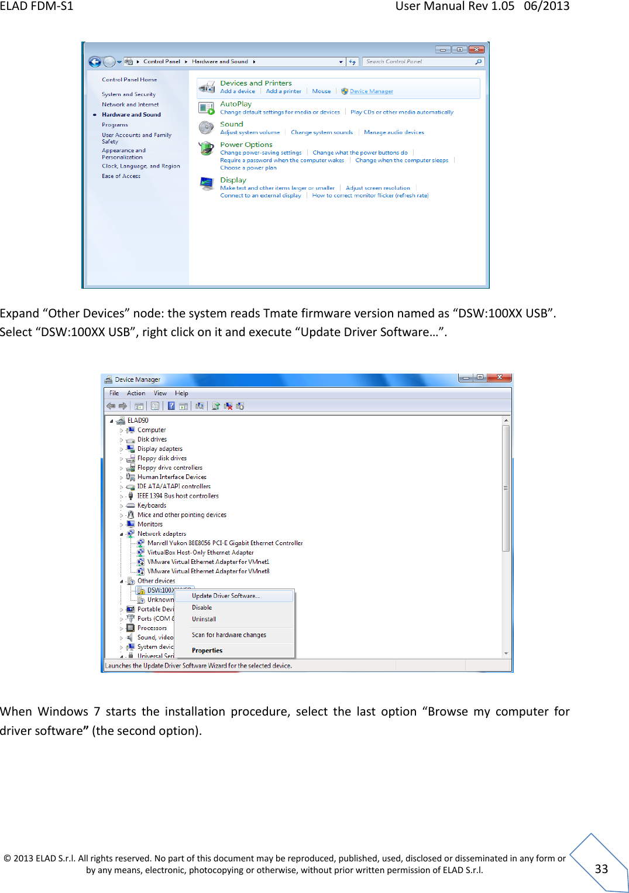
Task: Click the Adjust system volume link
Action: pos(250,132)
